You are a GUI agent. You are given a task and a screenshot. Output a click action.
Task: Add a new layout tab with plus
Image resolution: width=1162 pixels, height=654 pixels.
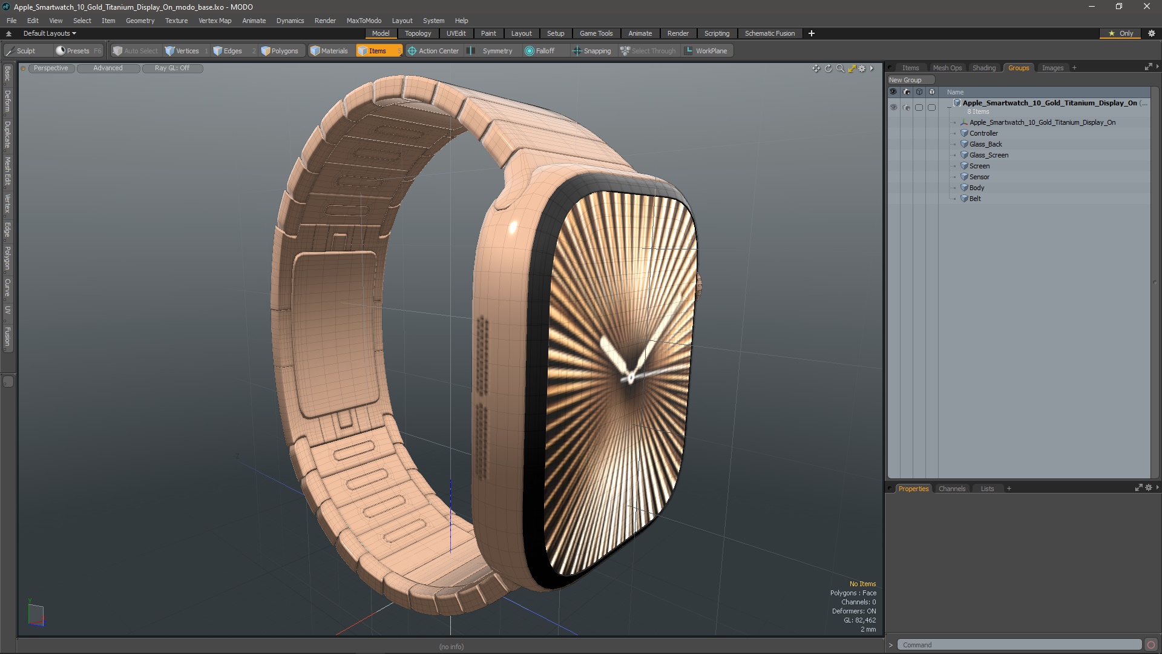coord(811,33)
